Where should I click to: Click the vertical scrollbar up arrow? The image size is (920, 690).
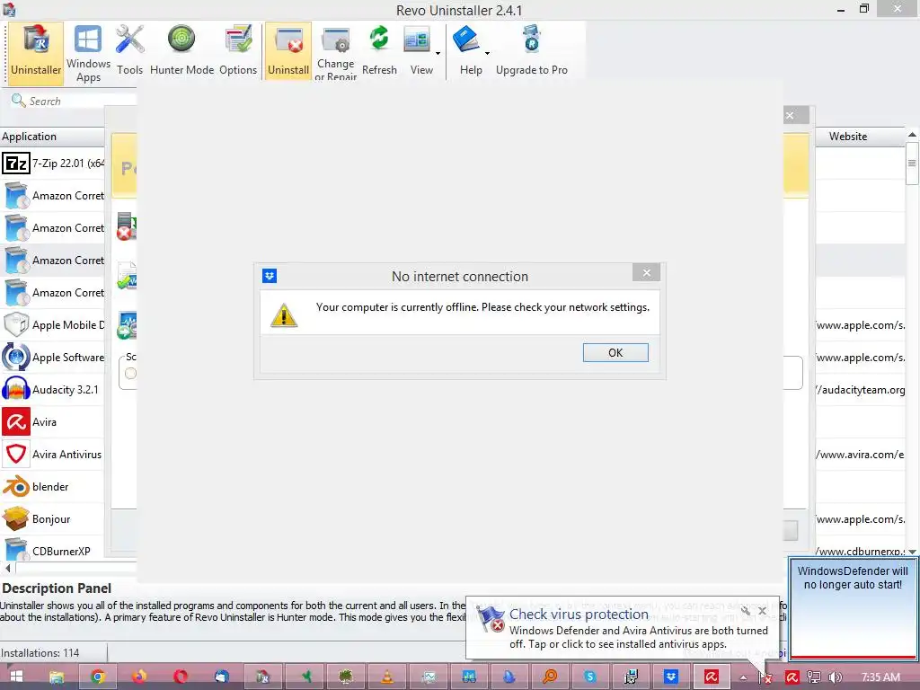point(912,135)
